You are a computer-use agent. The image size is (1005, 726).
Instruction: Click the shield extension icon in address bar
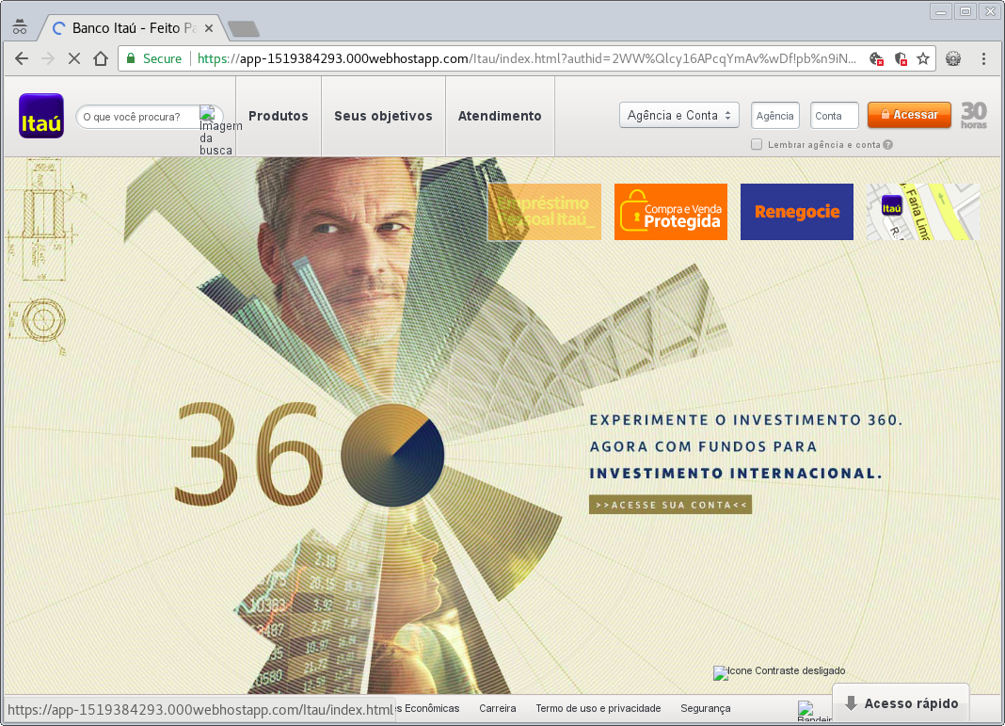coord(901,59)
